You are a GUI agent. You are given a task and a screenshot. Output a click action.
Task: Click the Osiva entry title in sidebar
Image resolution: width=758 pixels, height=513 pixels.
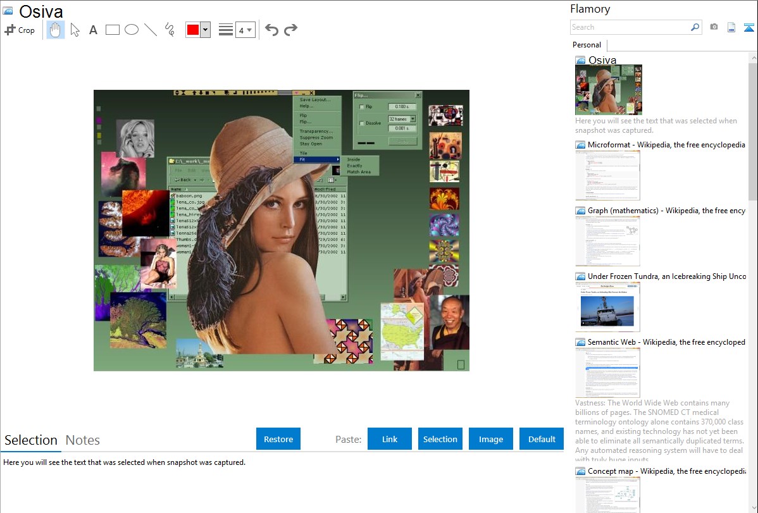[x=602, y=60]
